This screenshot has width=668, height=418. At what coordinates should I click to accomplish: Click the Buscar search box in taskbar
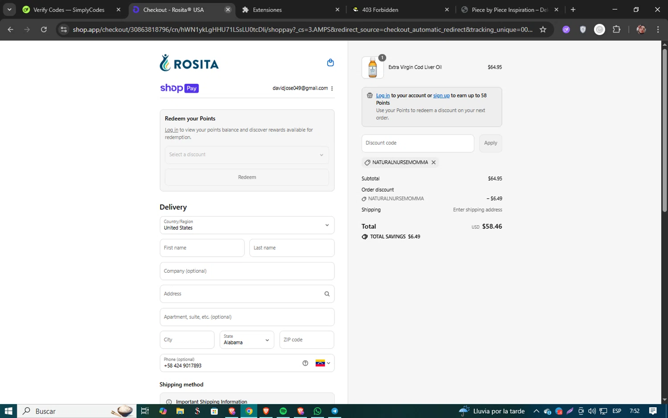click(77, 411)
